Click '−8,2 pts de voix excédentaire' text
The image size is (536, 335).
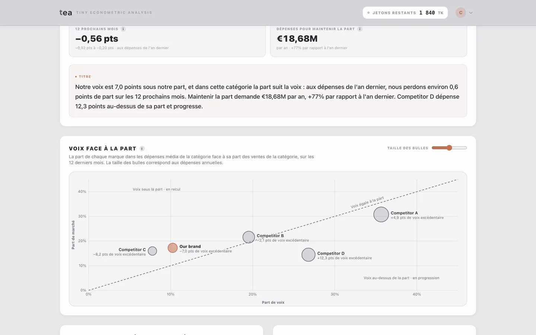point(119,255)
